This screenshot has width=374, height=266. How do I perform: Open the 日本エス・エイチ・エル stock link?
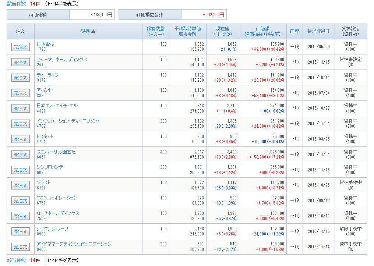57,106
